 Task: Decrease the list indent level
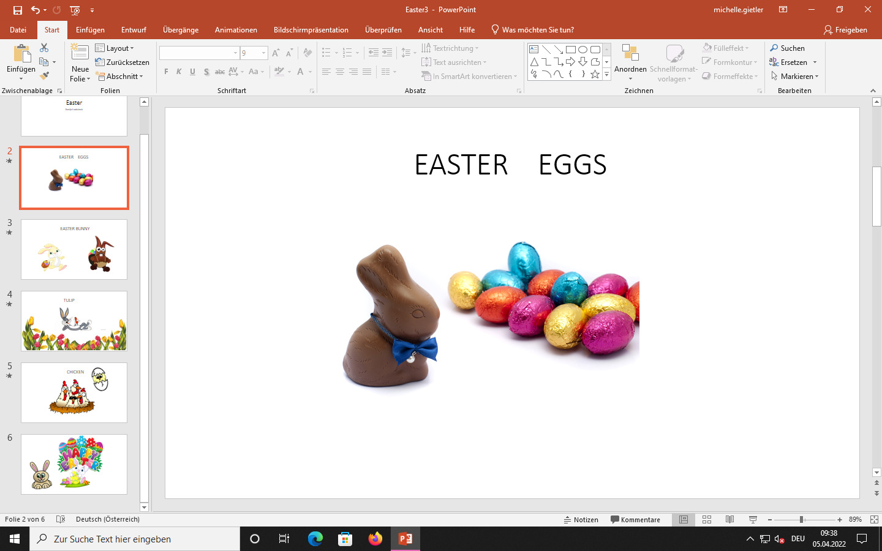[x=374, y=53]
